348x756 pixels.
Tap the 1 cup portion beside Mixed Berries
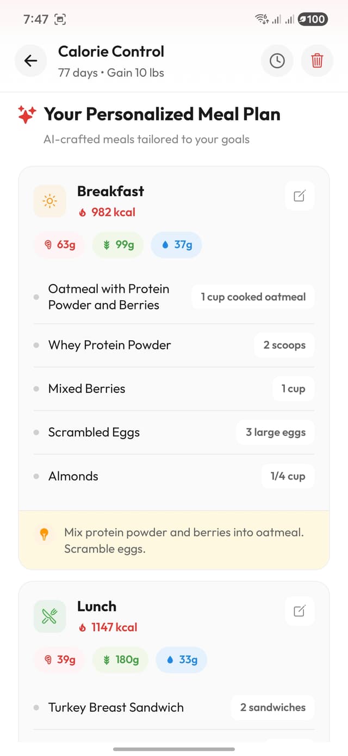click(x=293, y=389)
